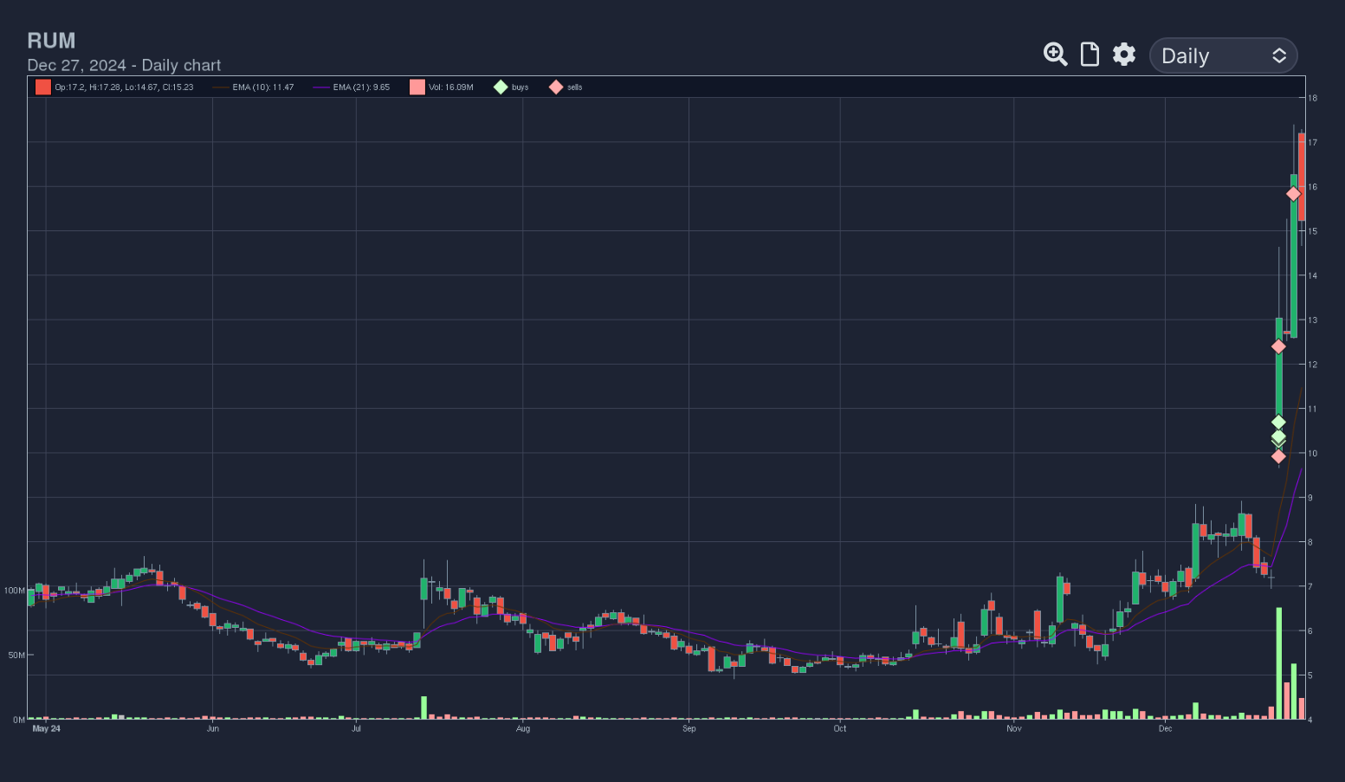1345x782 pixels.
Task: Toggle the red OHLC candlestick legend swatch
Action: [x=42, y=87]
